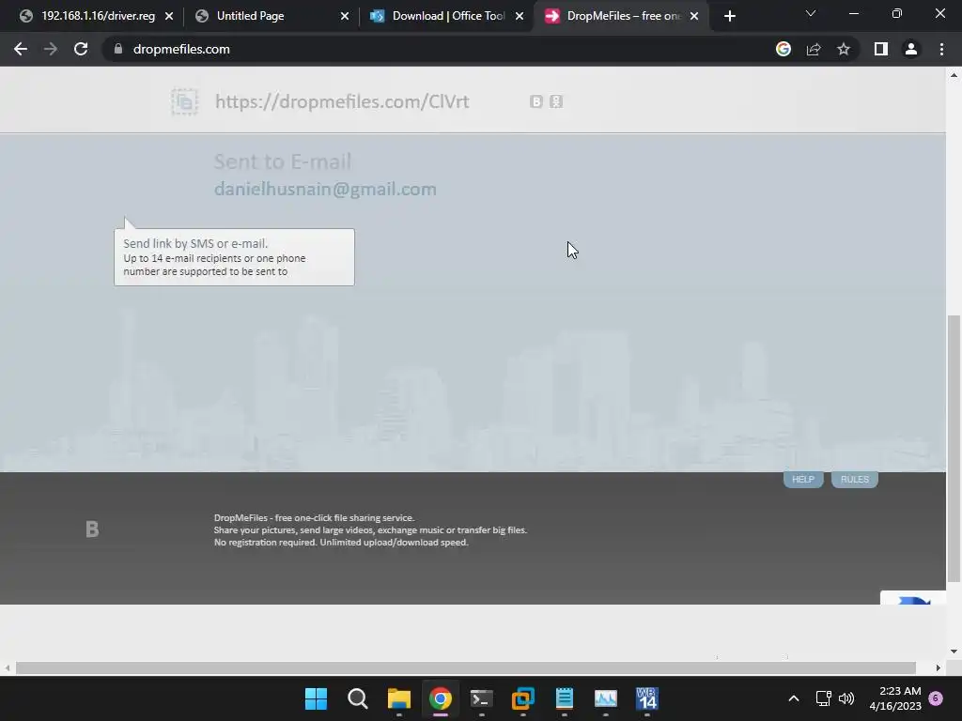Copy the dropmefiles link with the clipboard icon
The width and height of the screenshot is (962, 721).
pyautogui.click(x=184, y=101)
